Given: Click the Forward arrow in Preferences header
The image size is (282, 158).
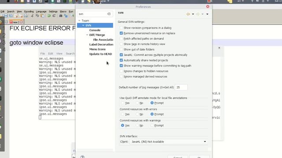Looking at the screenshot, I should click(x=198, y=14).
